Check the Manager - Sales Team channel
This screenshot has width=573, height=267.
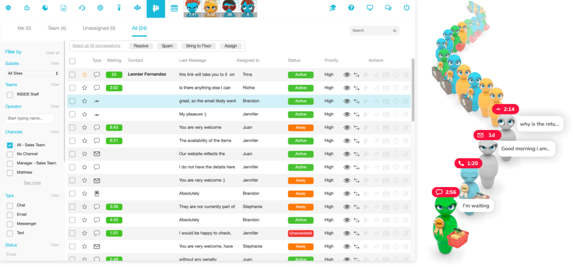[10, 164]
